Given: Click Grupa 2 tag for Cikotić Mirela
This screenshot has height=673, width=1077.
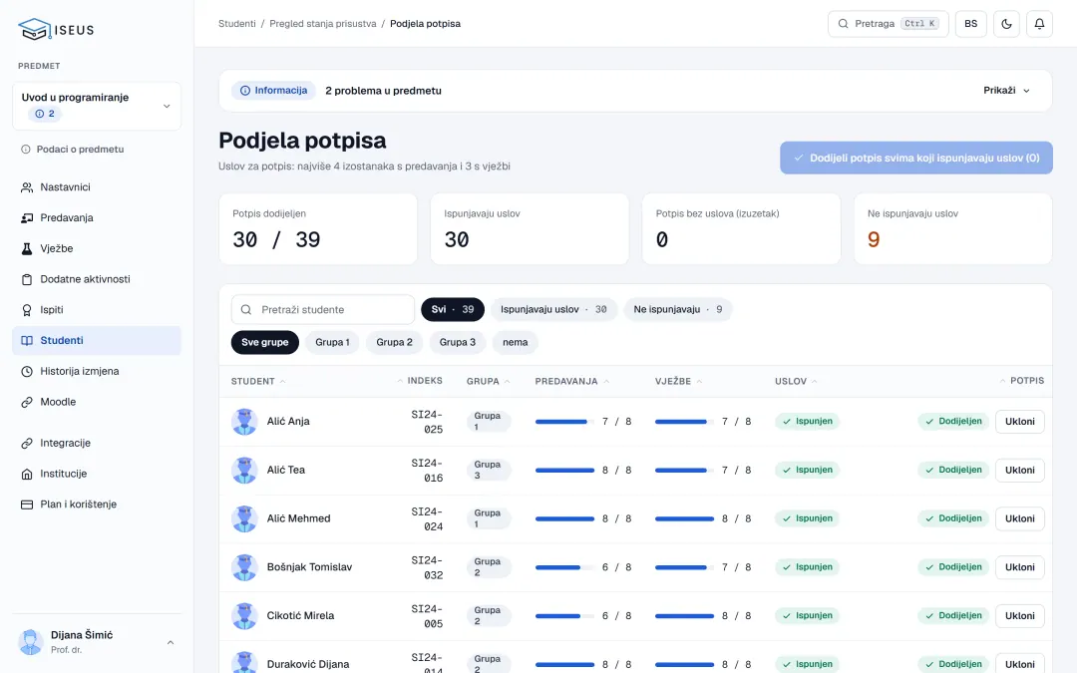Looking at the screenshot, I should coord(487,616).
